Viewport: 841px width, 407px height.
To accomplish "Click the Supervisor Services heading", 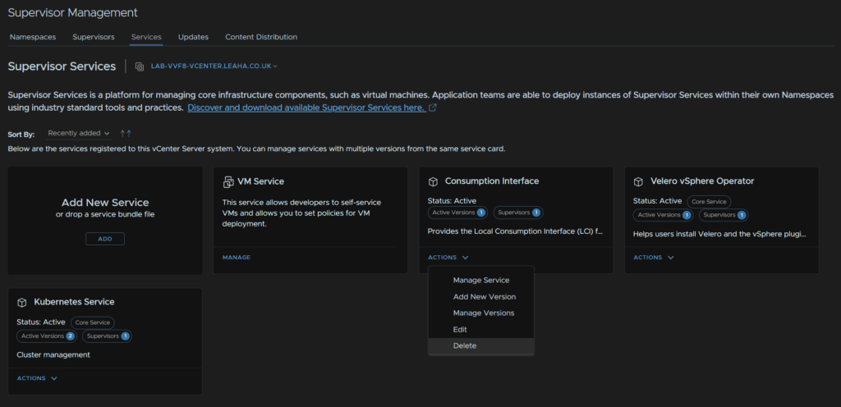I will [62, 66].
